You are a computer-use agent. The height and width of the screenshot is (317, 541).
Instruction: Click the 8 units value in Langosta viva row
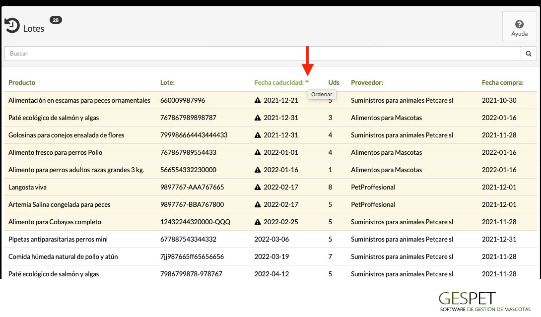coord(330,187)
